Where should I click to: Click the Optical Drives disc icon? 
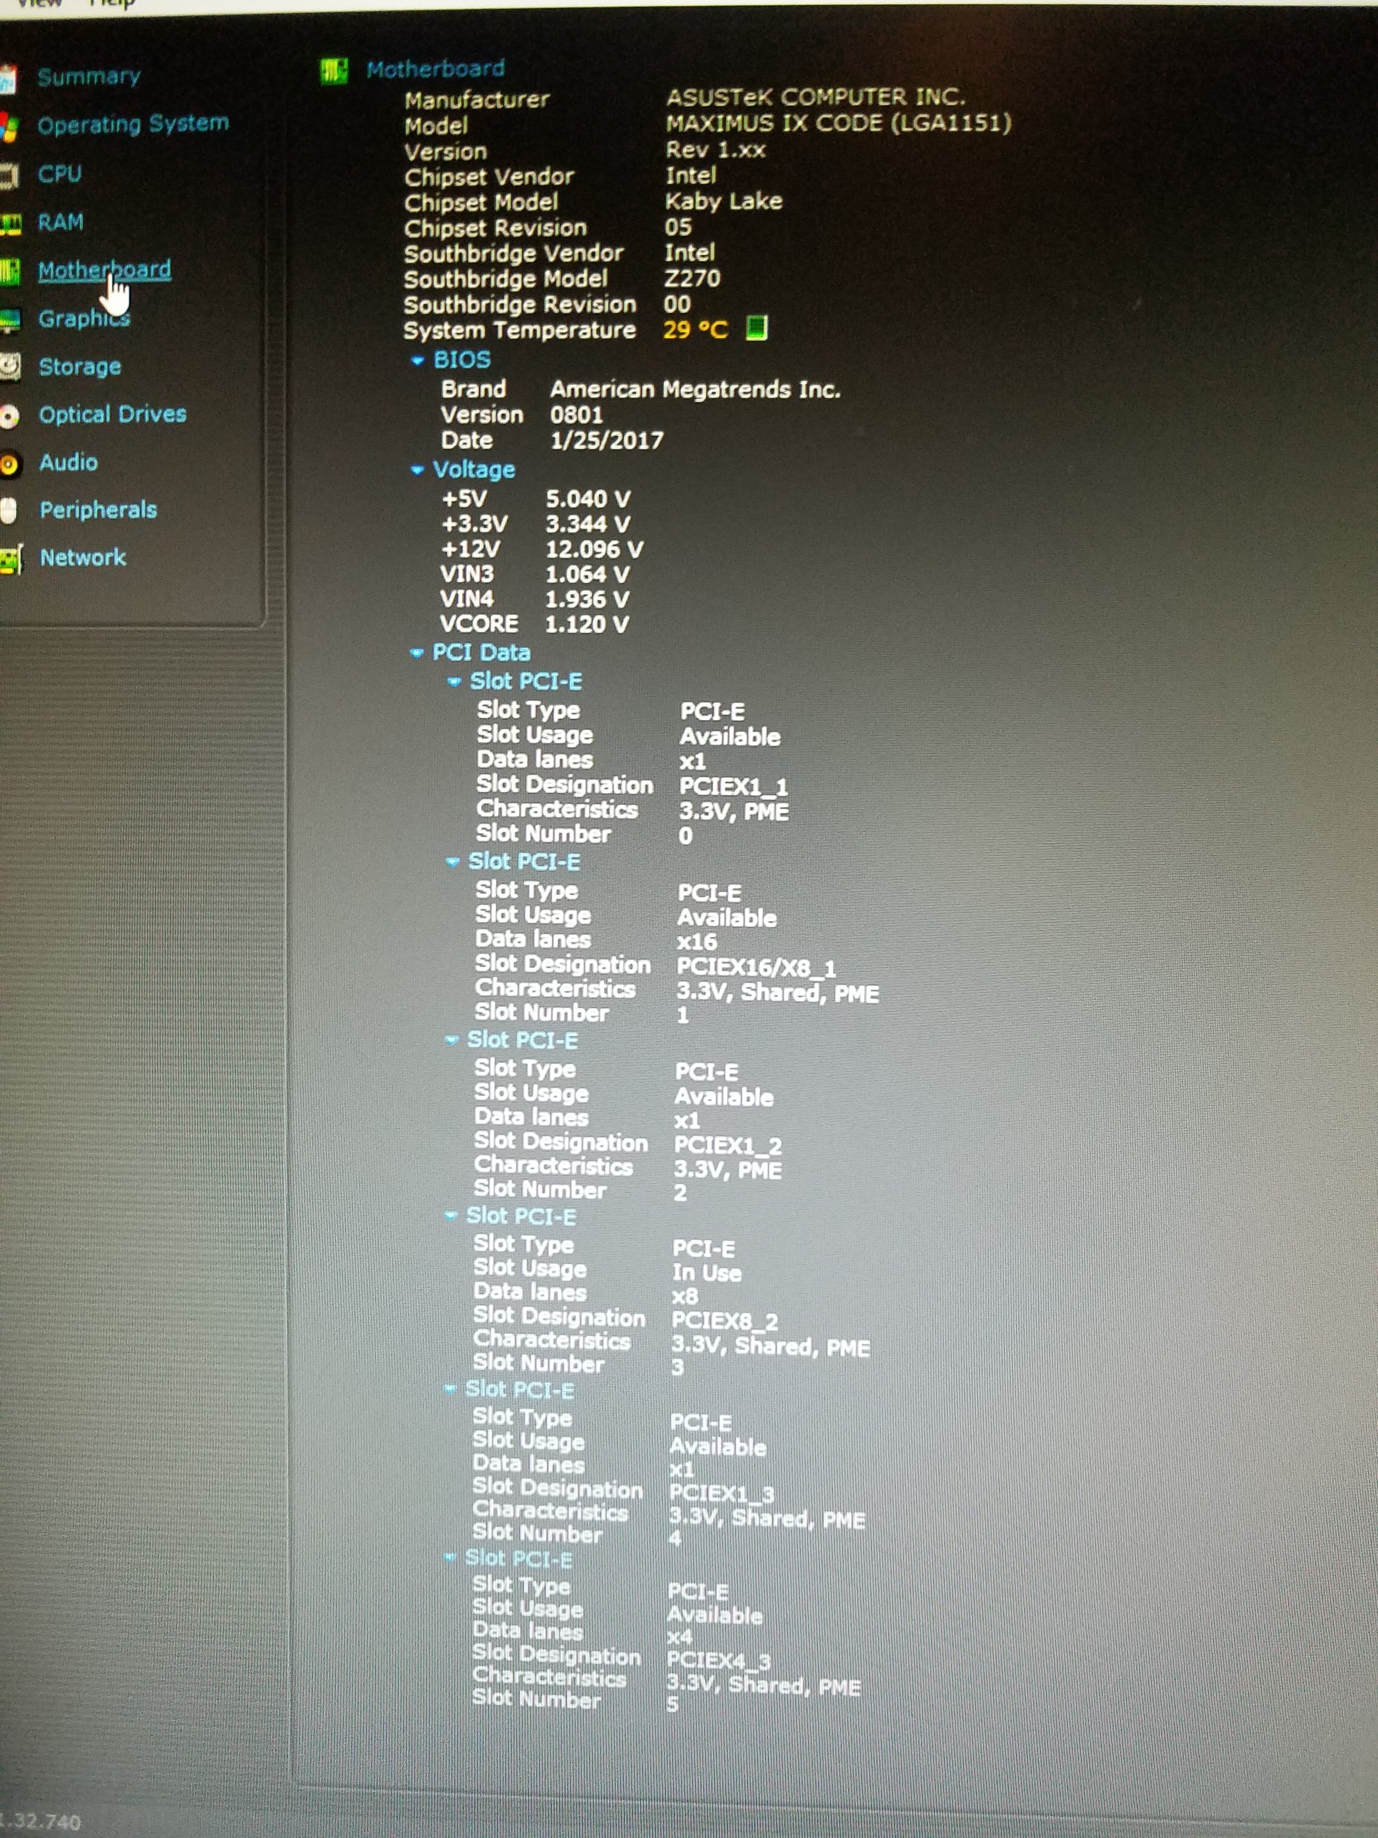tap(9, 415)
